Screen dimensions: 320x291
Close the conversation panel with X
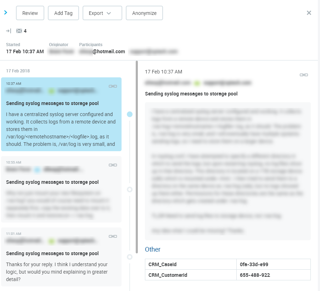pos(309,13)
